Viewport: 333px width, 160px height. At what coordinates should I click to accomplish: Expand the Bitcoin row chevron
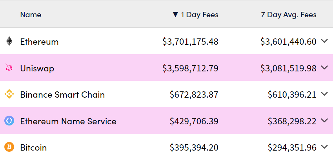[x=324, y=147]
